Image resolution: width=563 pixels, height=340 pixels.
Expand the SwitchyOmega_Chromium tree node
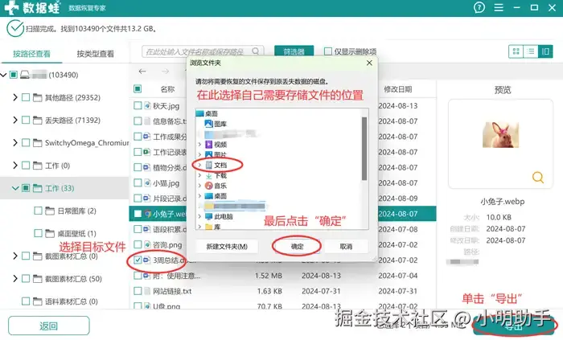point(15,143)
